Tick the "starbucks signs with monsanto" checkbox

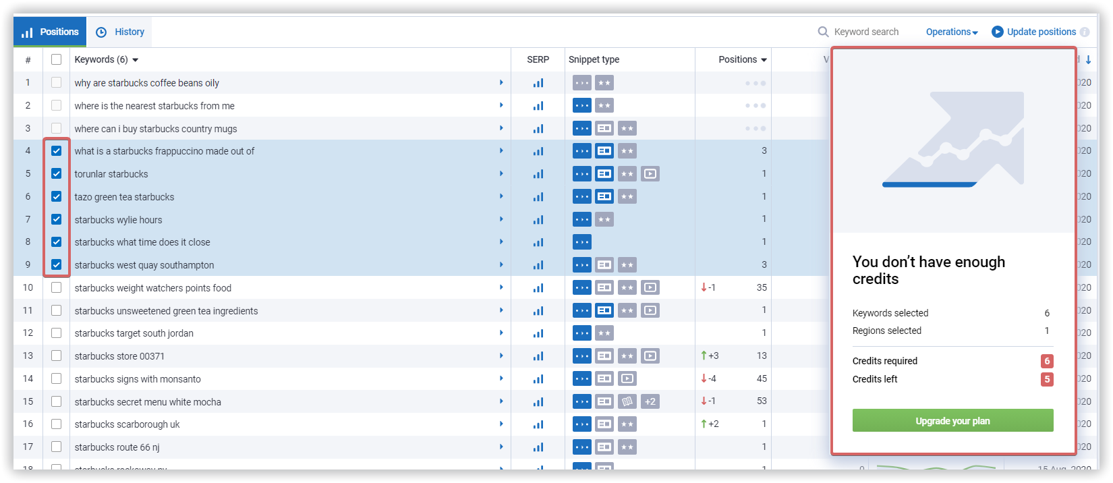(57, 378)
